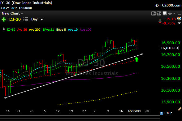Image resolution: width=182 pixels, height=121 pixels.
Task: Expand the New Chart dropdown menu
Action: (12, 13)
